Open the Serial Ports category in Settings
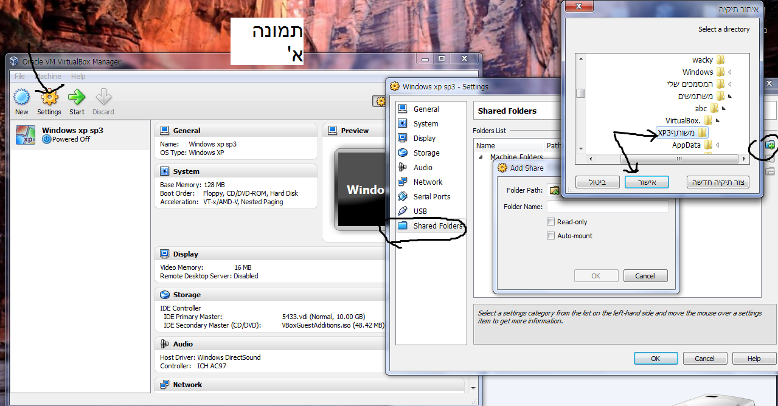 pos(432,197)
